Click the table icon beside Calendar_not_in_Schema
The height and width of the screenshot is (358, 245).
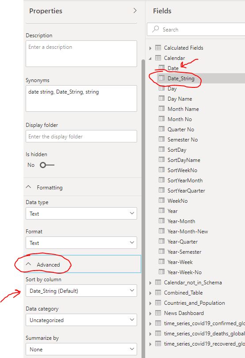tap(158, 282)
